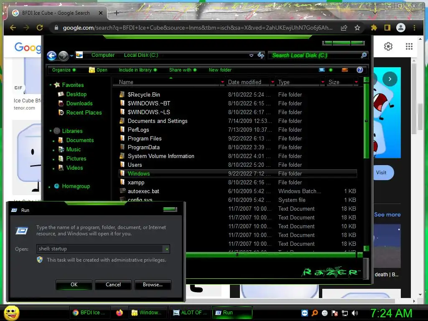The height and width of the screenshot is (321, 428).
Task: Open the Explorer recent locations dropdown arrow
Action: (71, 56)
